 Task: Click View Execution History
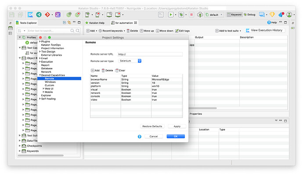[x=264, y=31]
